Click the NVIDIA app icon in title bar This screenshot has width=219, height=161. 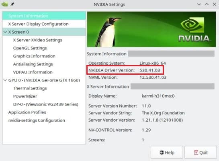pos(4,4)
